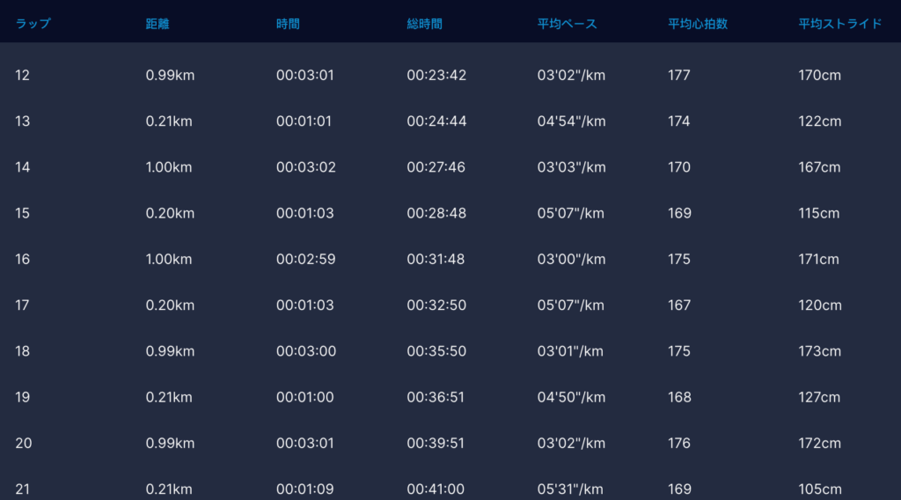Click lap 14 time 00:03:02

[305, 167]
